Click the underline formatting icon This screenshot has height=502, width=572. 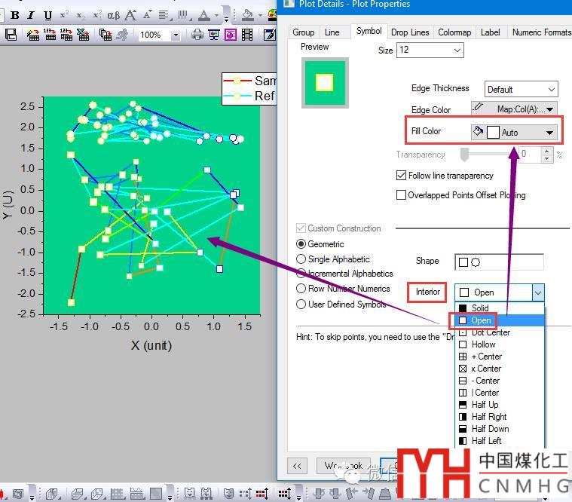[x=48, y=15]
